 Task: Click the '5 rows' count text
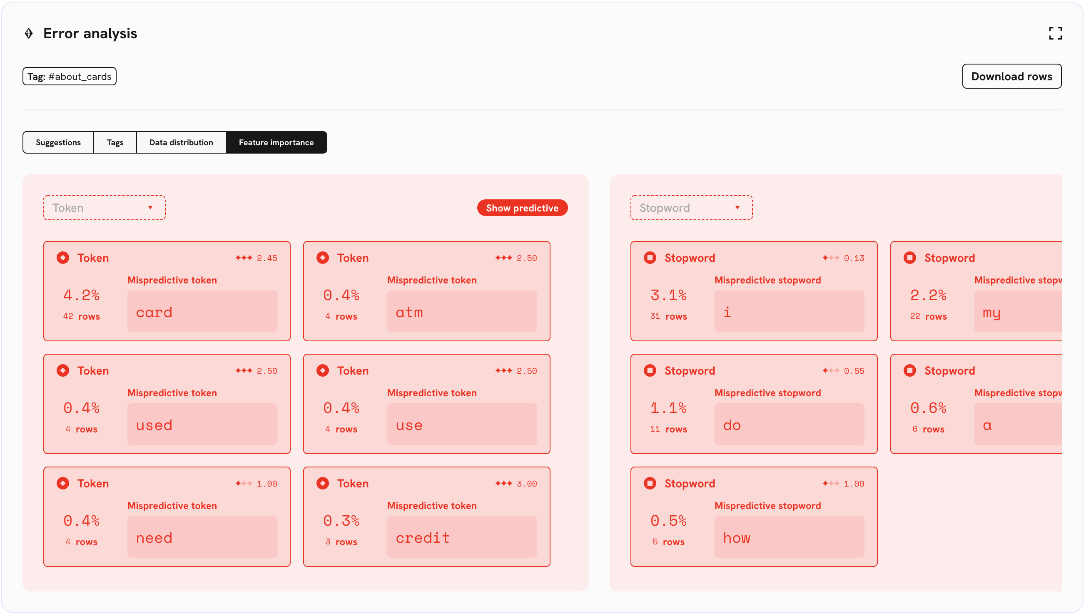pyautogui.click(x=669, y=543)
